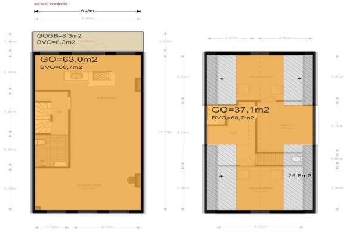Click the 11.53m vertical dimension label

(x=169, y=132)
